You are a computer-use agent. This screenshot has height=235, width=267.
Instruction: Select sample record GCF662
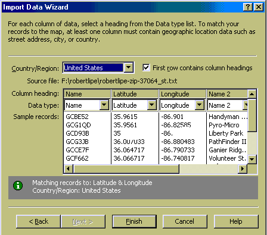(x=77, y=158)
